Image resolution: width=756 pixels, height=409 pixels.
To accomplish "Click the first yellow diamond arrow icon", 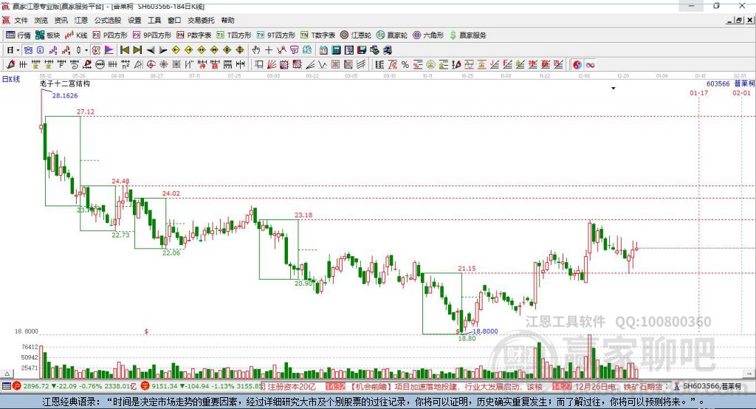I will (176, 50).
